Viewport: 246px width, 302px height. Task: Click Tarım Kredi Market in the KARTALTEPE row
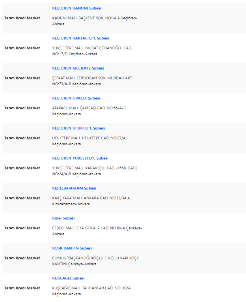tap(22, 48)
